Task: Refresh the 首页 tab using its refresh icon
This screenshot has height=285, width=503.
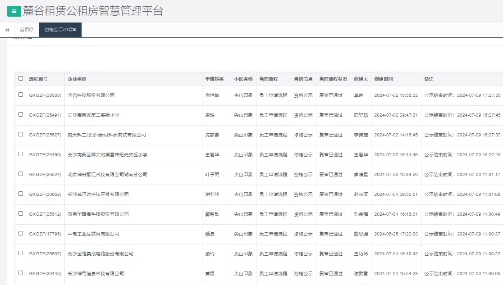Action: pyautogui.click(x=31, y=30)
